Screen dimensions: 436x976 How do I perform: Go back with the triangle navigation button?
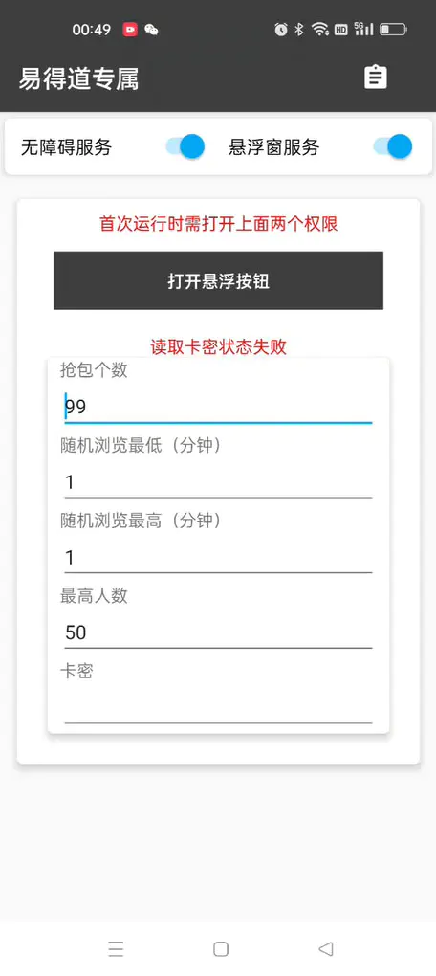325,948
